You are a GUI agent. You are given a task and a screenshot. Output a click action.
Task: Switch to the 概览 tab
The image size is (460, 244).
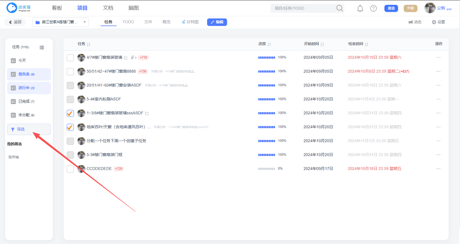[166, 22]
